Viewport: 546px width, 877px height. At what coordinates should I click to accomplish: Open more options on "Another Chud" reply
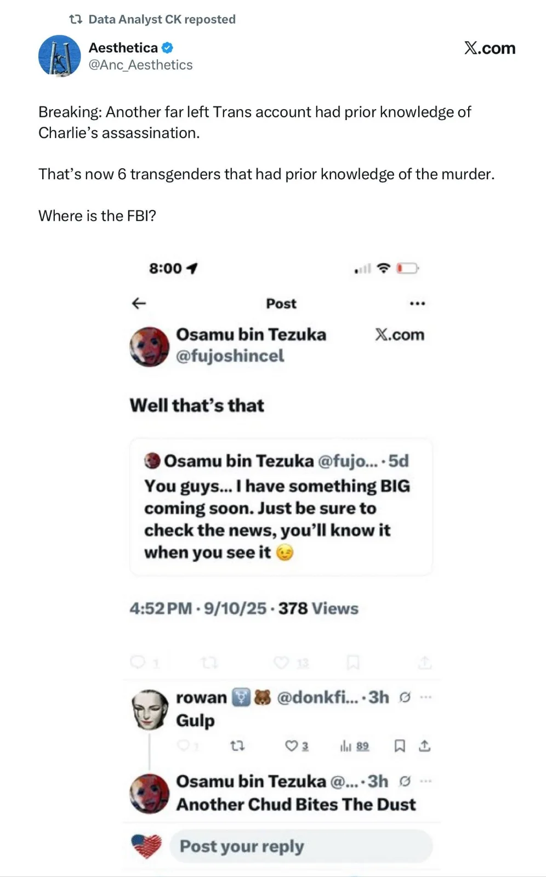click(426, 781)
